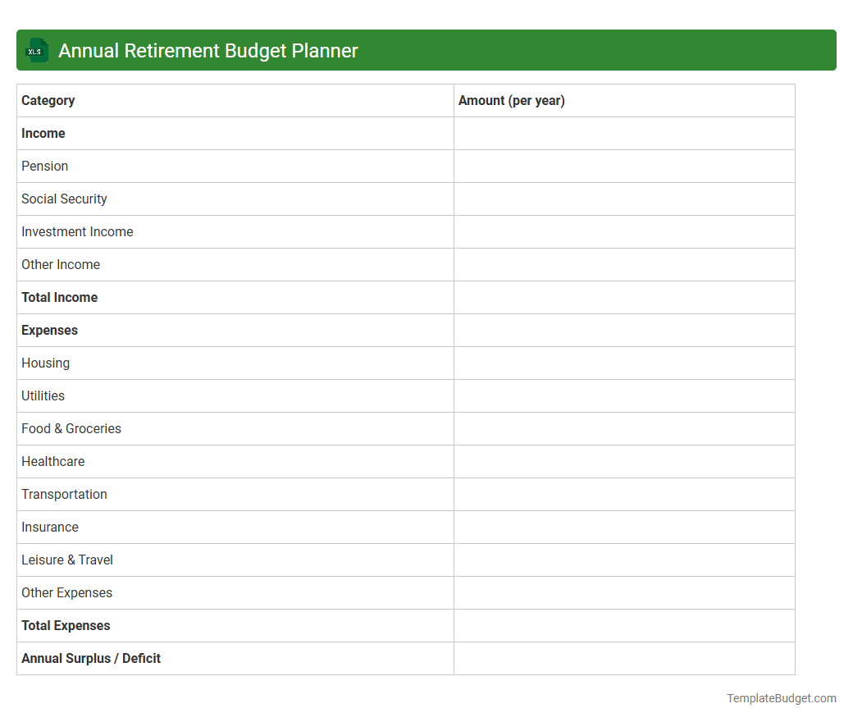This screenshot has height=722, width=853.
Task: Click the amount cell next to Healthcare
Action: click(x=623, y=461)
